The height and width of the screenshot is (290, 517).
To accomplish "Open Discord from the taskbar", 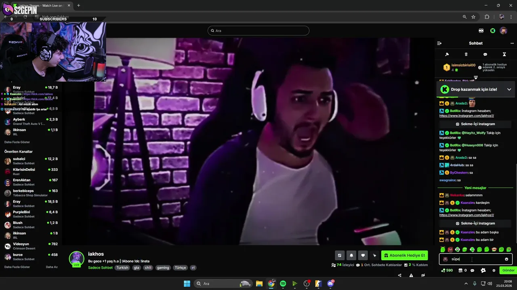I will (331, 284).
